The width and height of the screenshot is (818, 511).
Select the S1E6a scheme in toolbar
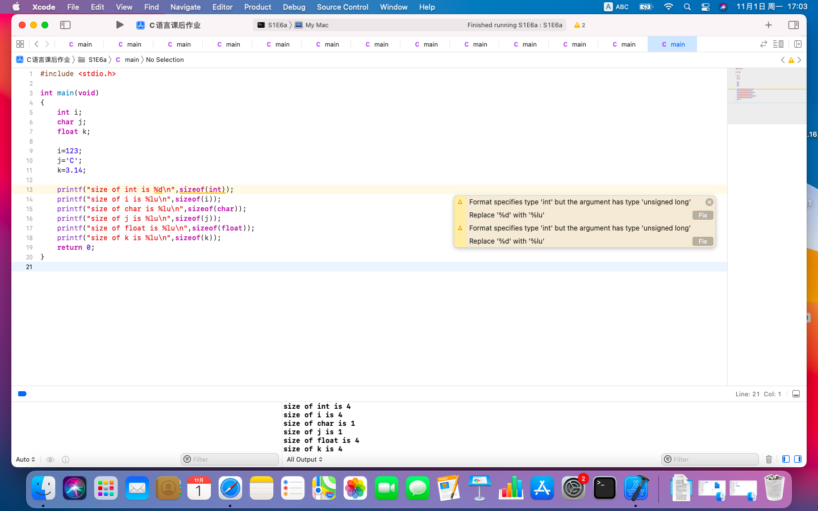point(273,25)
